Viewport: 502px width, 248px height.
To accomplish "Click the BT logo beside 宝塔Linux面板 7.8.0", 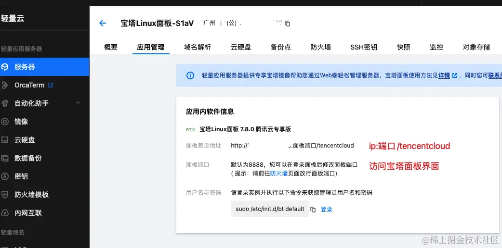I will pos(190,129).
